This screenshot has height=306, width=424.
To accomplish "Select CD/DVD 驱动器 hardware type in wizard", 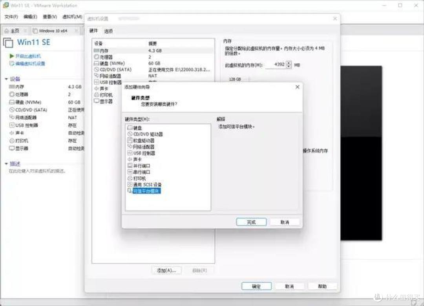I will click(x=145, y=134).
